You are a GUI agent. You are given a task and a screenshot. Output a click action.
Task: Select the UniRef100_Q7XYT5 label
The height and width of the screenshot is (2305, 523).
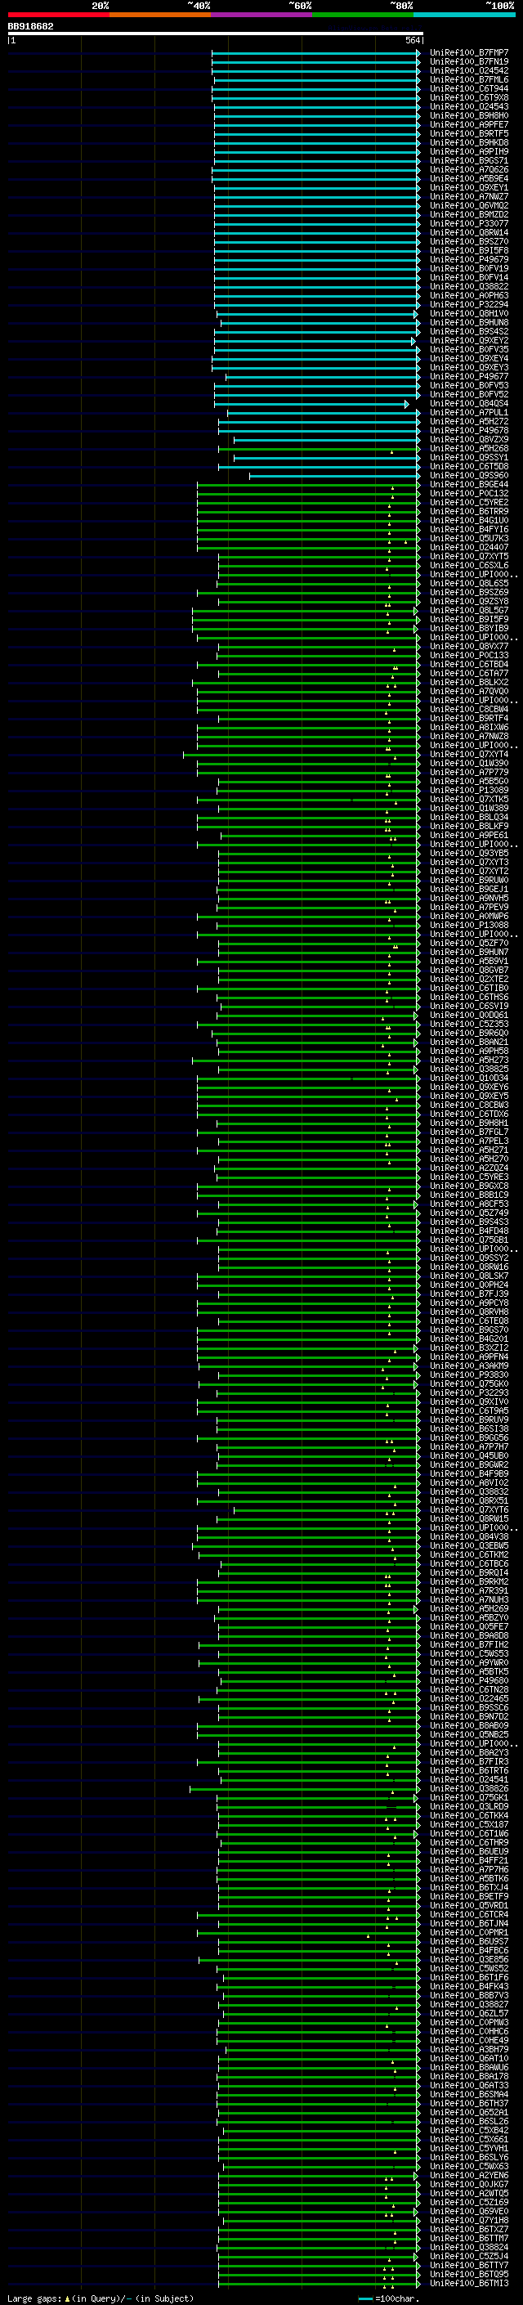pyautogui.click(x=469, y=557)
